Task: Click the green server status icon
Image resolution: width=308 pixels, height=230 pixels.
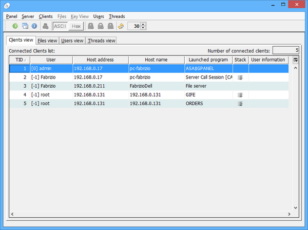Action: (15, 26)
